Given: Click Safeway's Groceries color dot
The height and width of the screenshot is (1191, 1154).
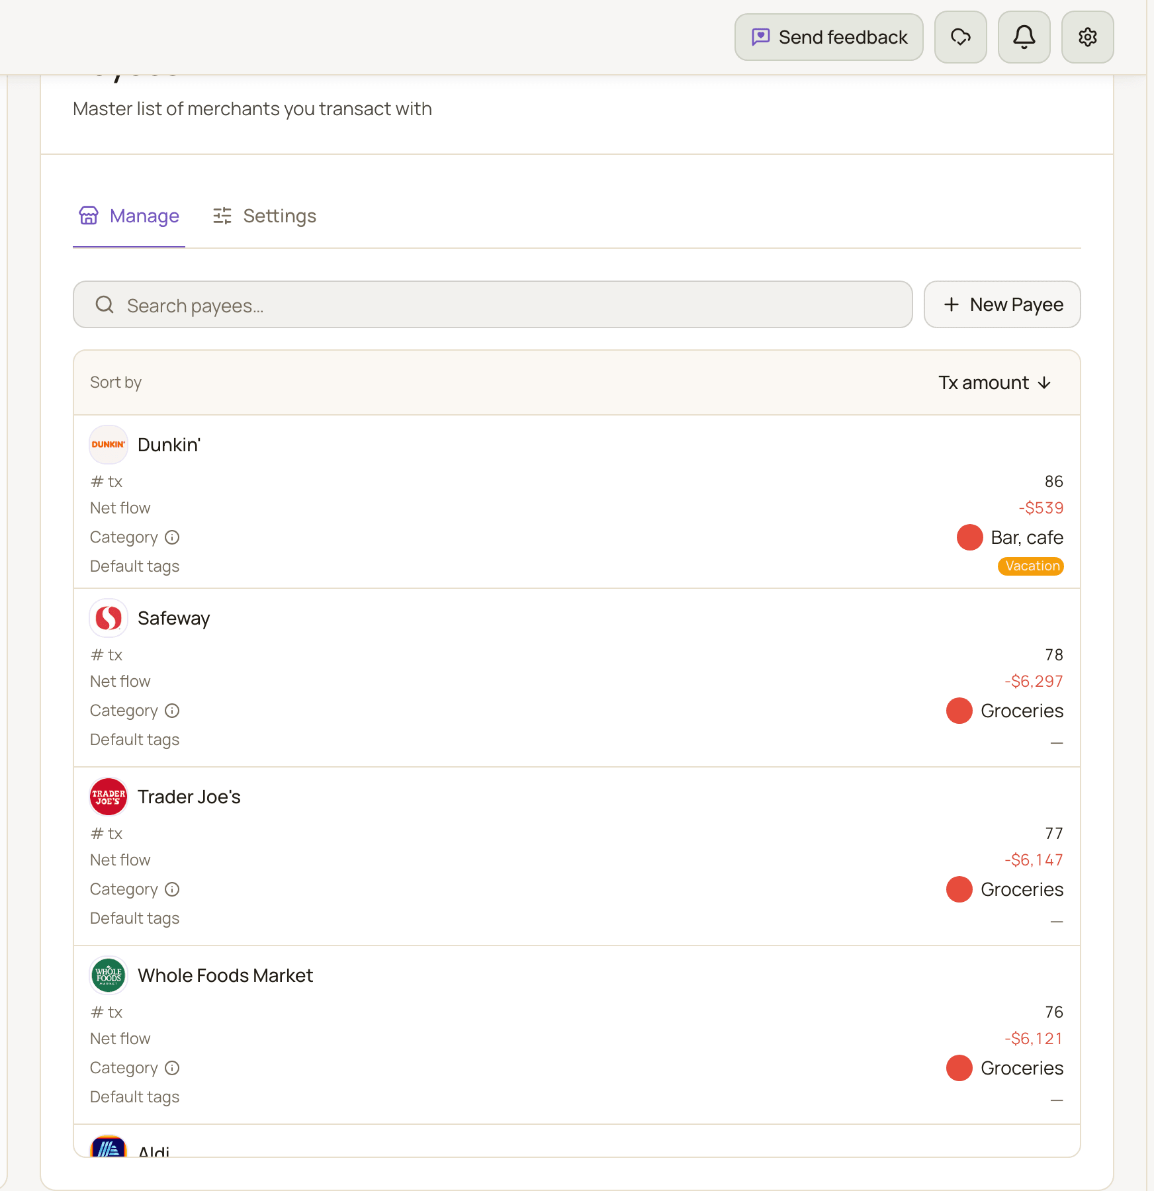Looking at the screenshot, I should pos(959,711).
